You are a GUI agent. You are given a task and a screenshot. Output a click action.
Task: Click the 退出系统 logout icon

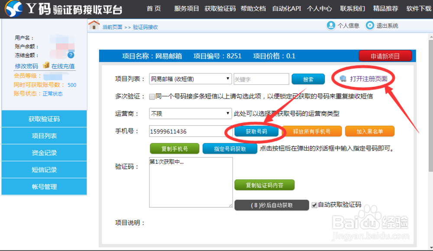click(370, 26)
